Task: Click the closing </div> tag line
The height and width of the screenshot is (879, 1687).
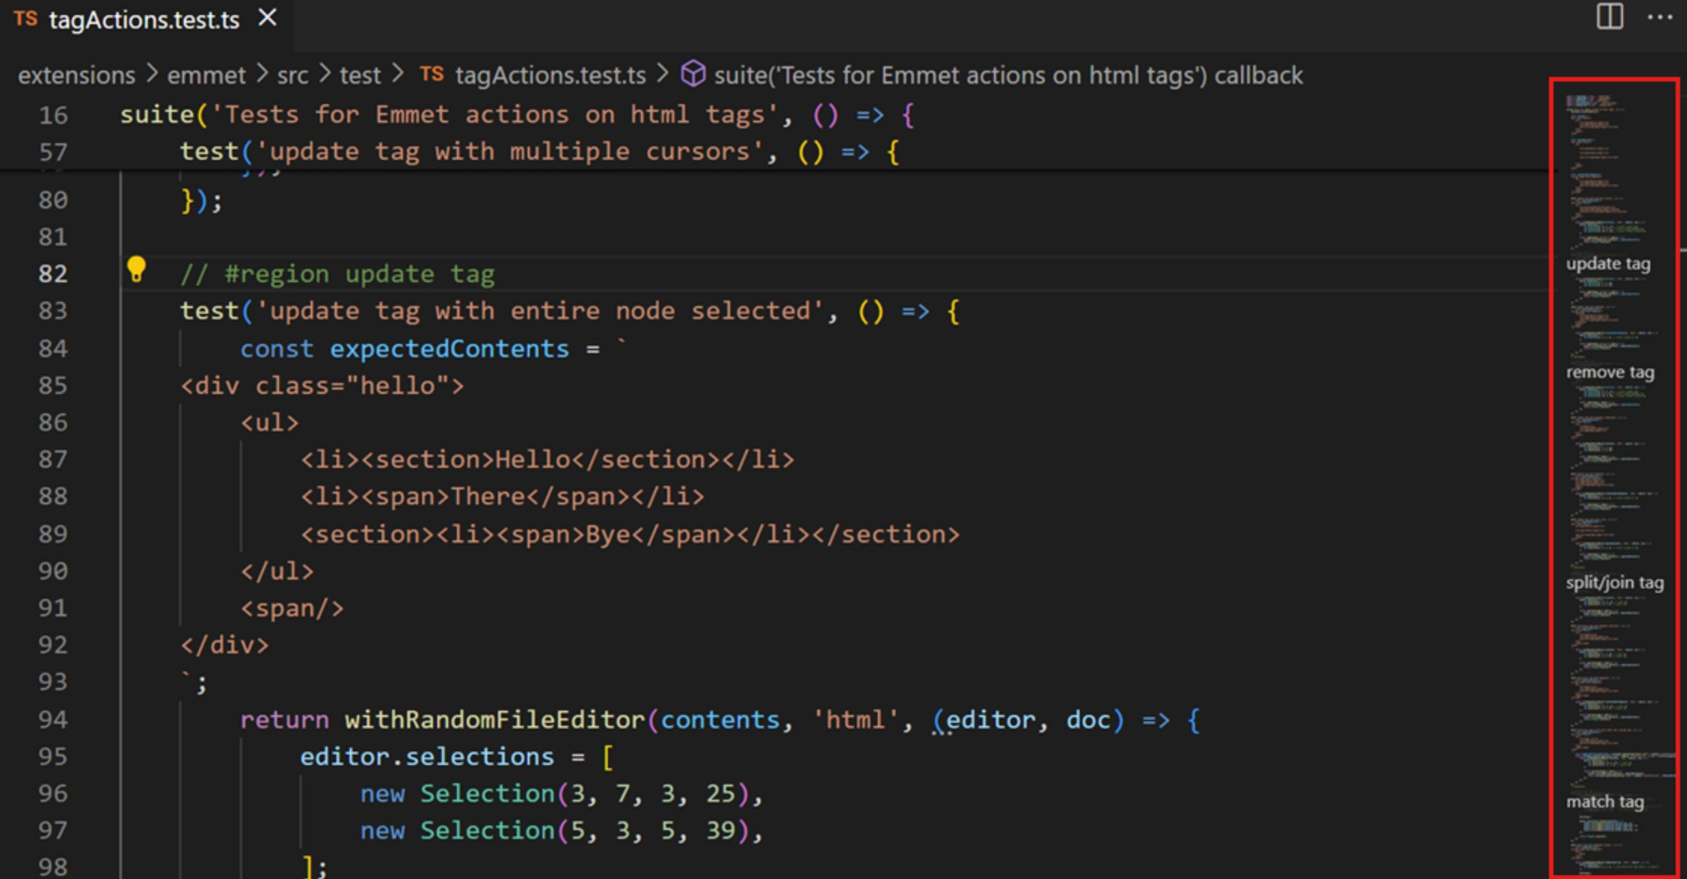Action: point(224,645)
